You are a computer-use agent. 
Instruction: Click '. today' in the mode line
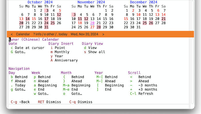click(62, 34)
